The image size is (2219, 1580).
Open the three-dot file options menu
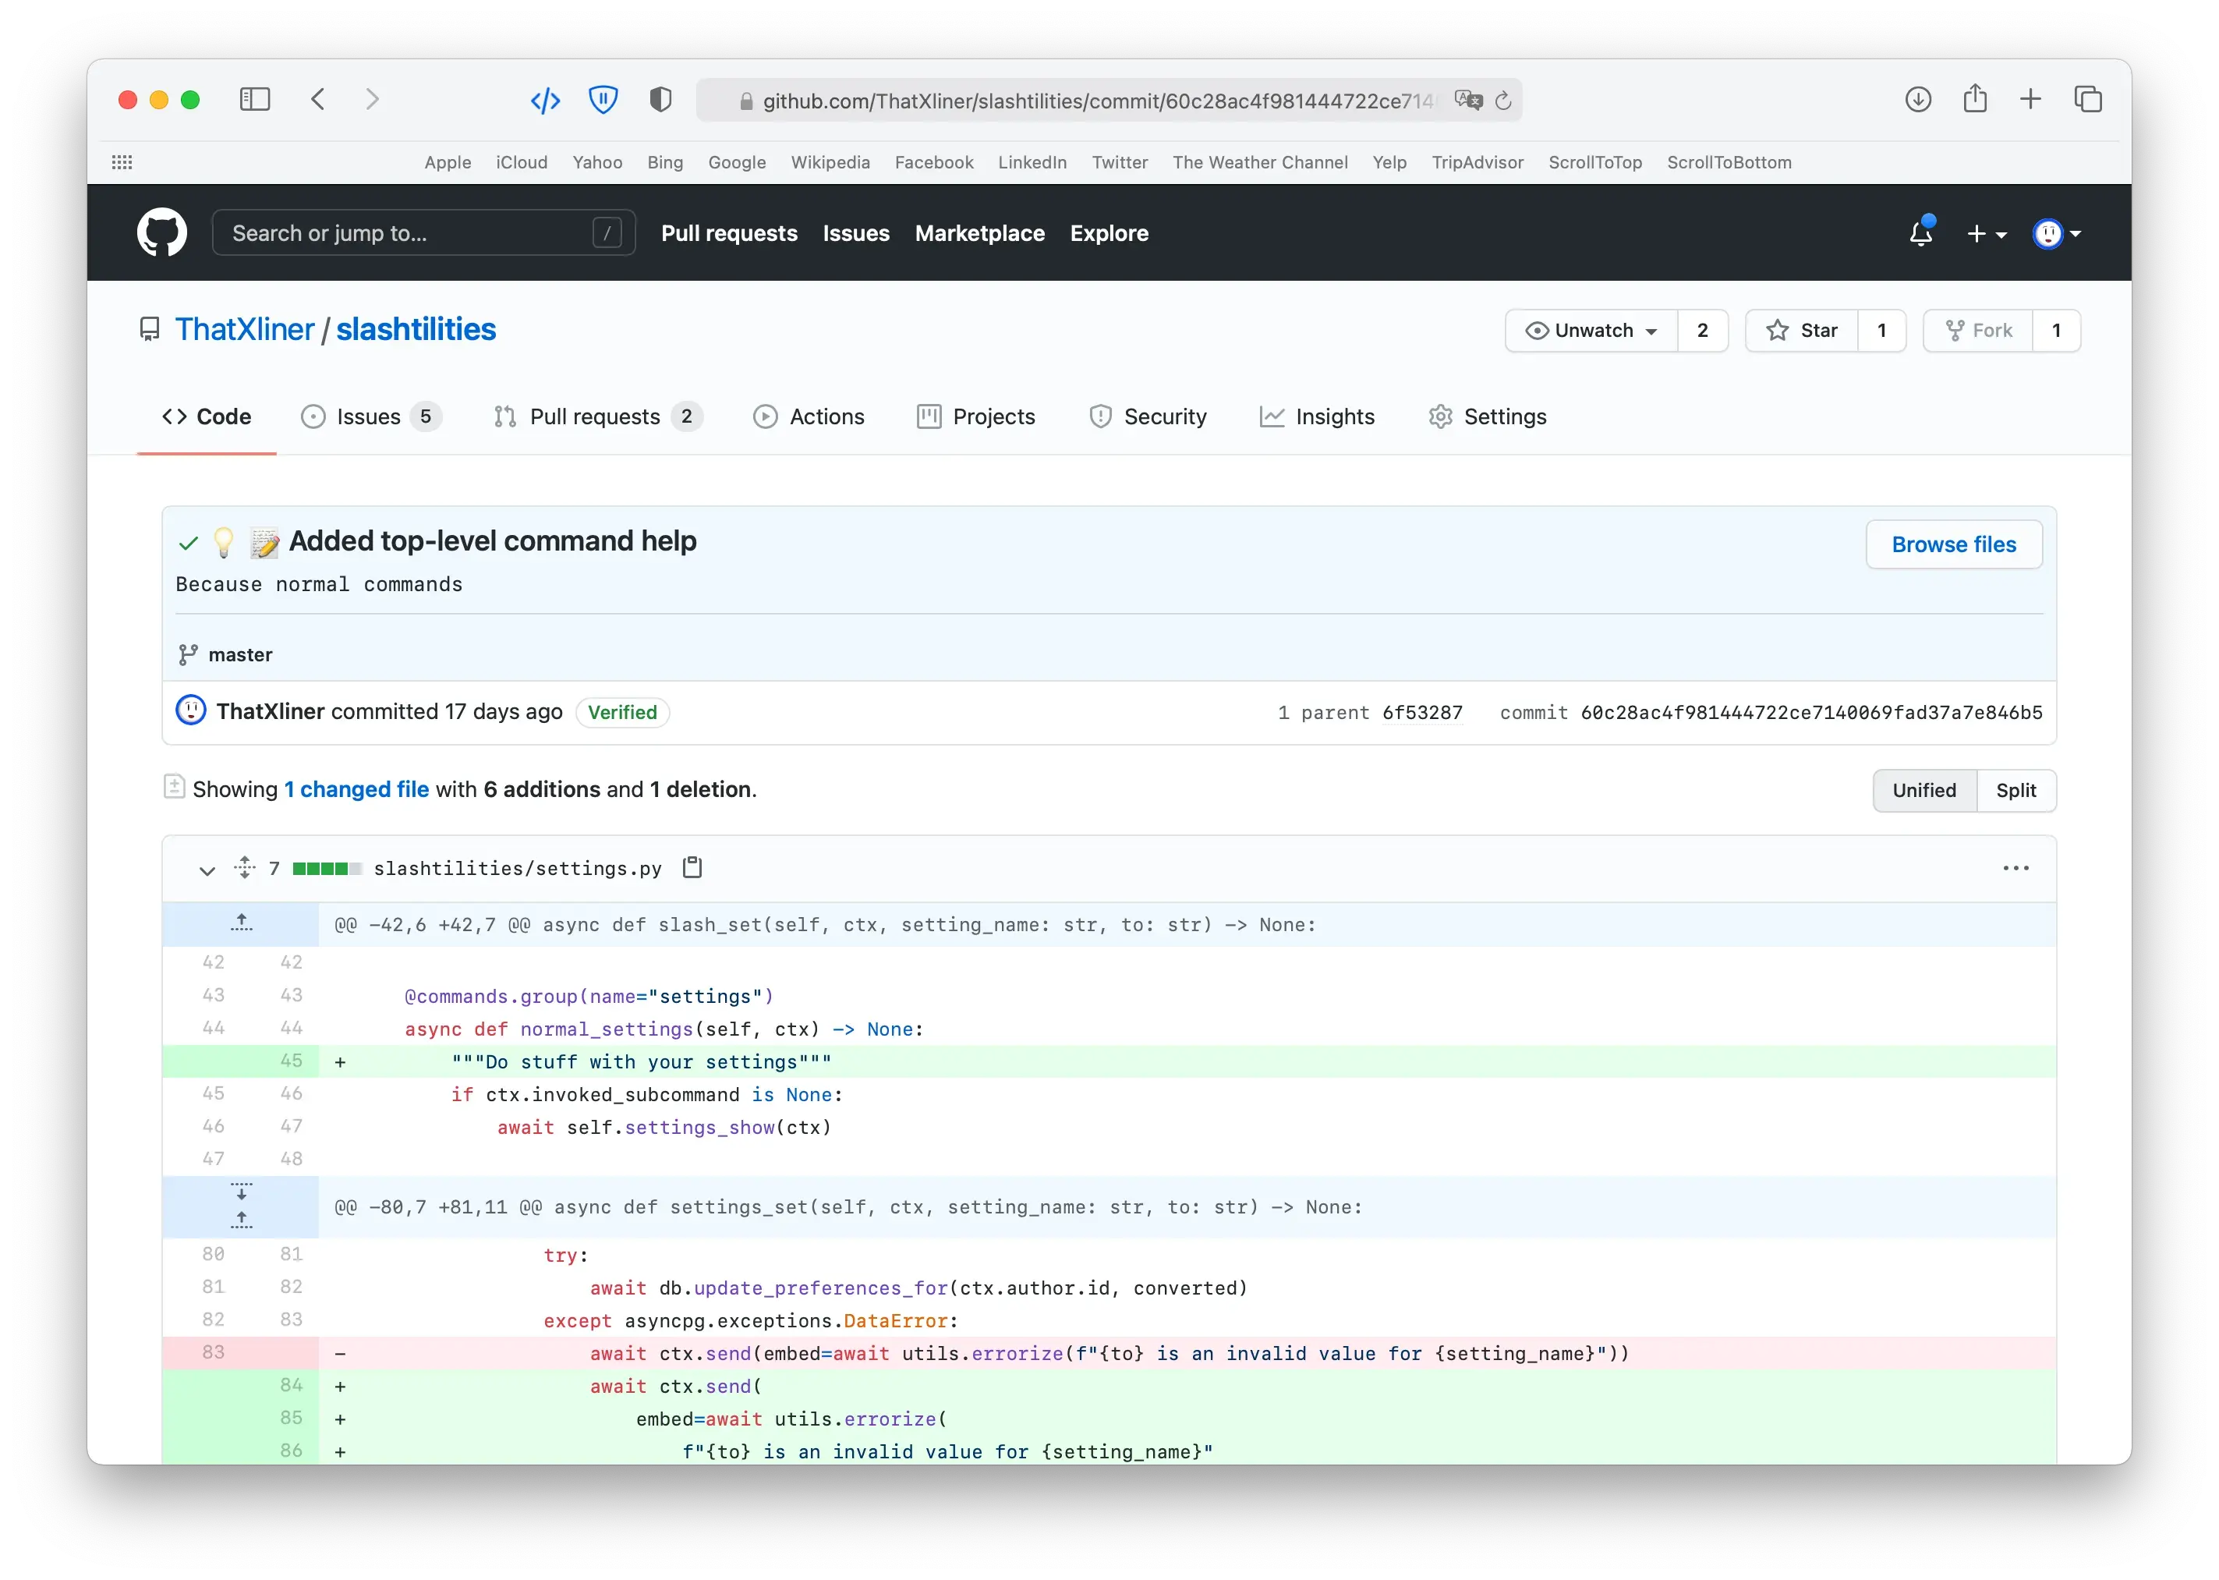tap(2016, 868)
